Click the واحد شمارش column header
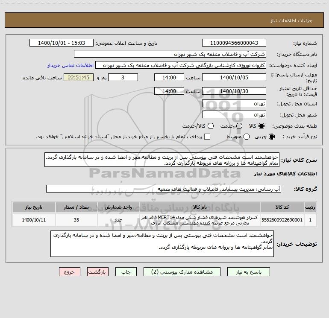Viewport: 329px width, 318px height. point(118,207)
